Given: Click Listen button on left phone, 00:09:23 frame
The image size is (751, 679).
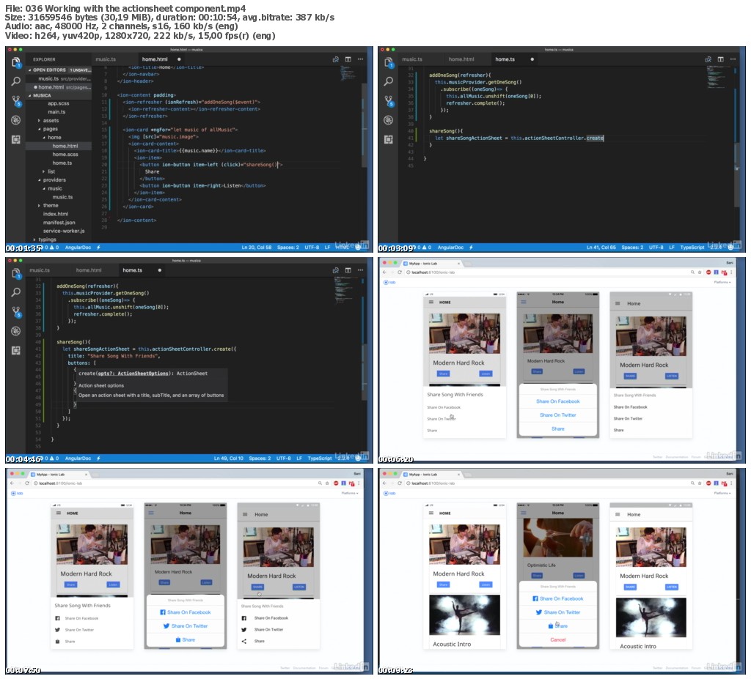Looking at the screenshot, I should click(486, 585).
